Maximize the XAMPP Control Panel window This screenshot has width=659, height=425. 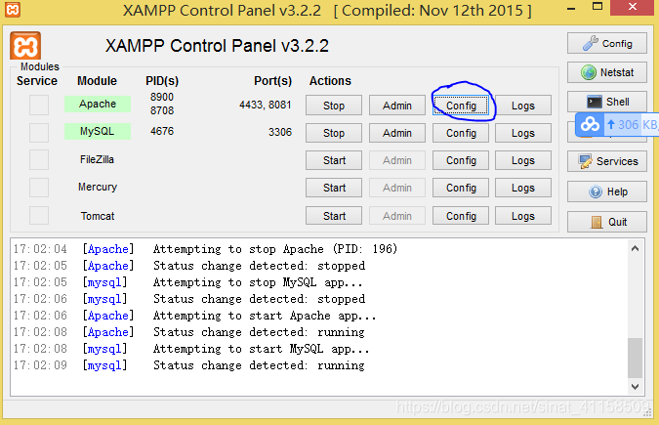[597, 6]
